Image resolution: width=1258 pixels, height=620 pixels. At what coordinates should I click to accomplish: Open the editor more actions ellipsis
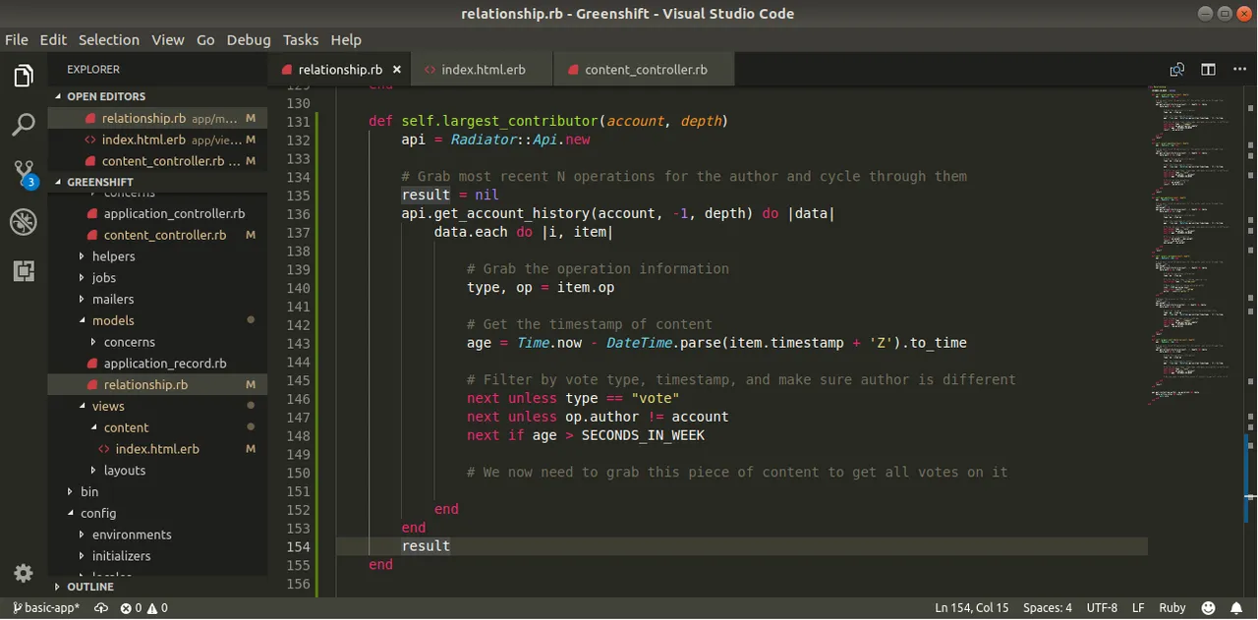pos(1239,70)
